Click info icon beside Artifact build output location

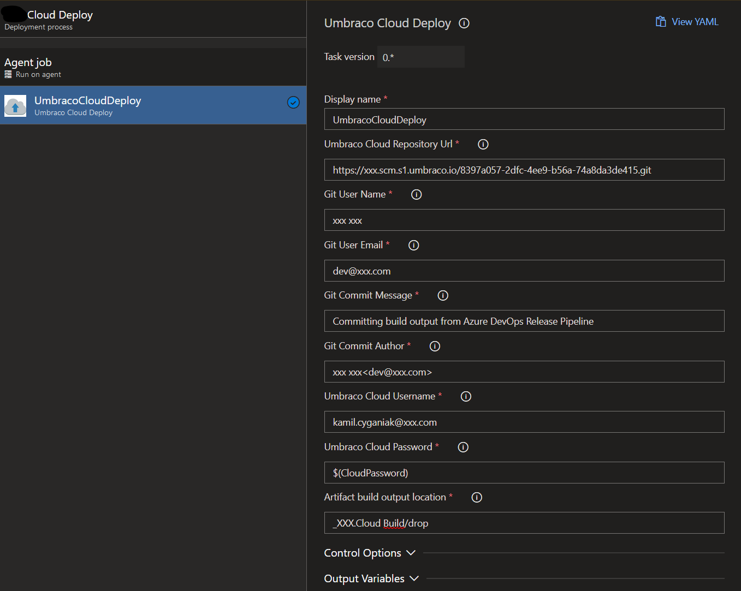[x=477, y=497]
